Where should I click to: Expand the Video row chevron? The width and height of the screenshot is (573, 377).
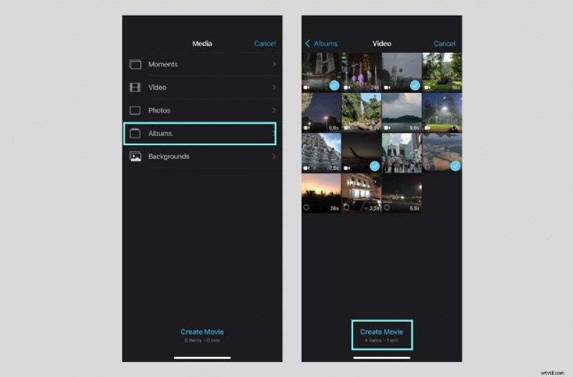point(274,87)
